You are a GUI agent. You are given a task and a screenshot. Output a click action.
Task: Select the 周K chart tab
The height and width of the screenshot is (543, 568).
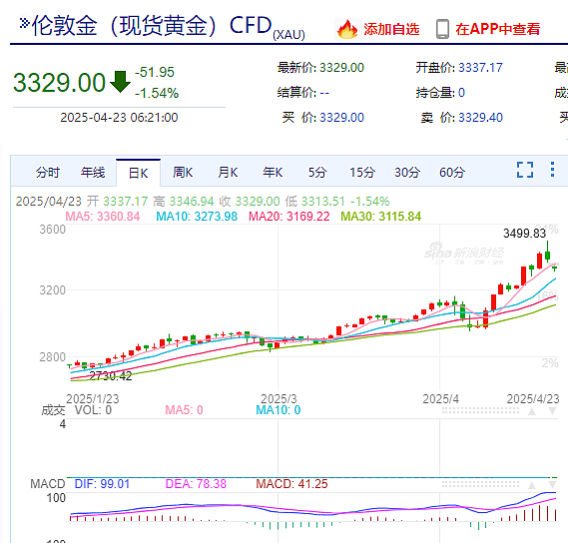pyautogui.click(x=183, y=173)
